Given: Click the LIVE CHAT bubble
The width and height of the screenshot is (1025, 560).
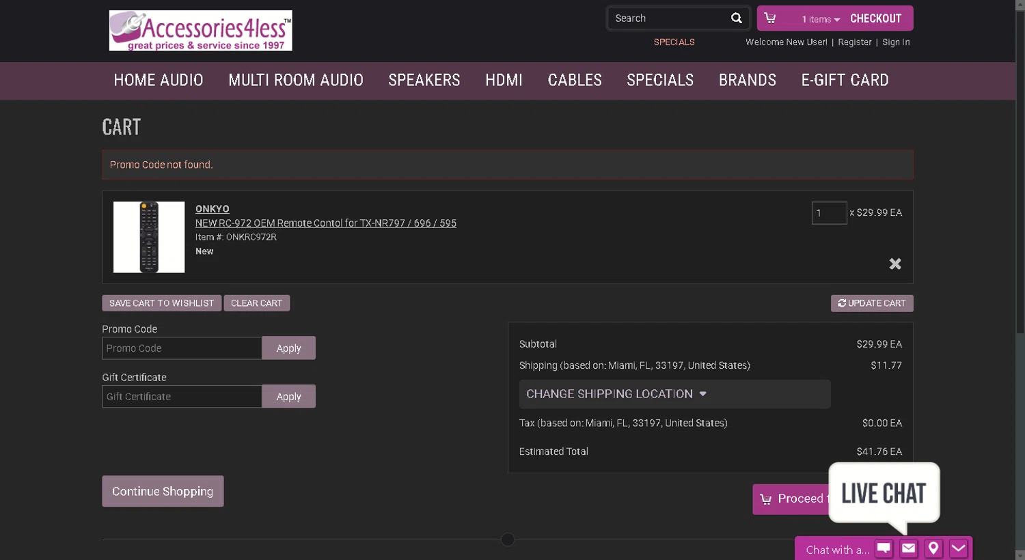Looking at the screenshot, I should (884, 494).
